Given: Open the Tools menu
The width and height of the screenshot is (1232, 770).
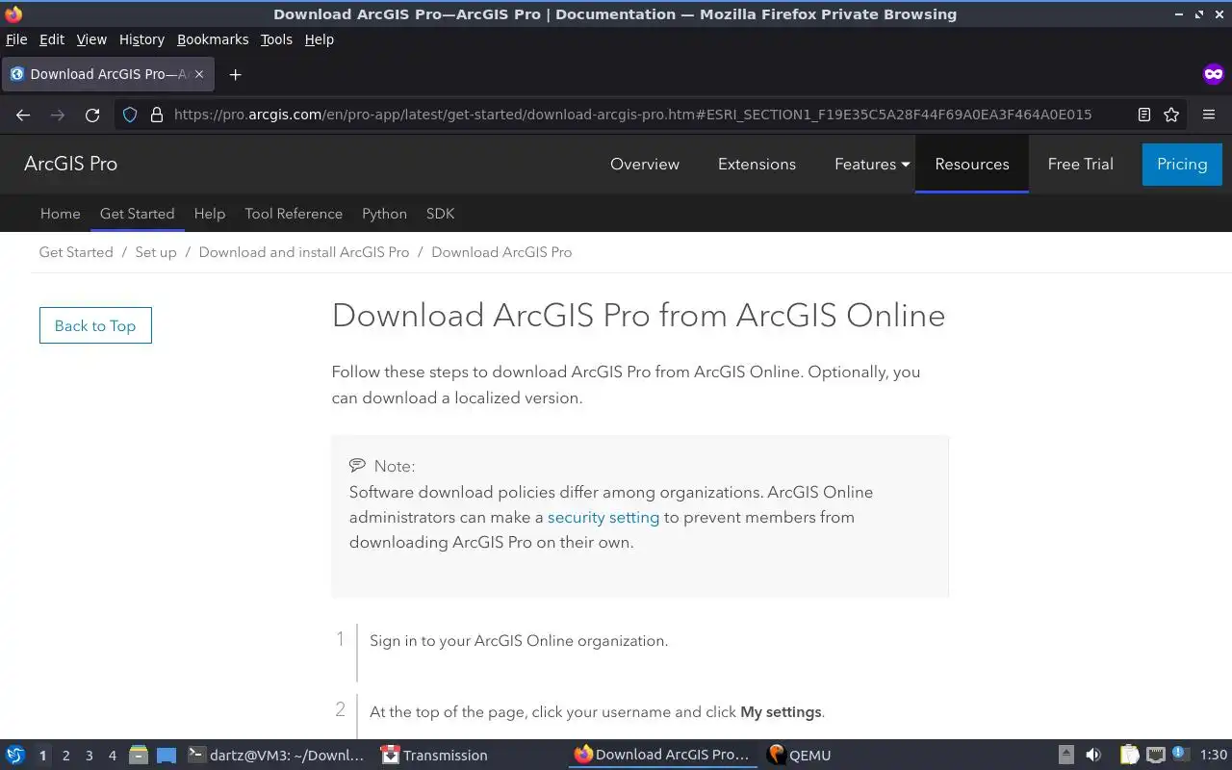Looking at the screenshot, I should [x=276, y=39].
